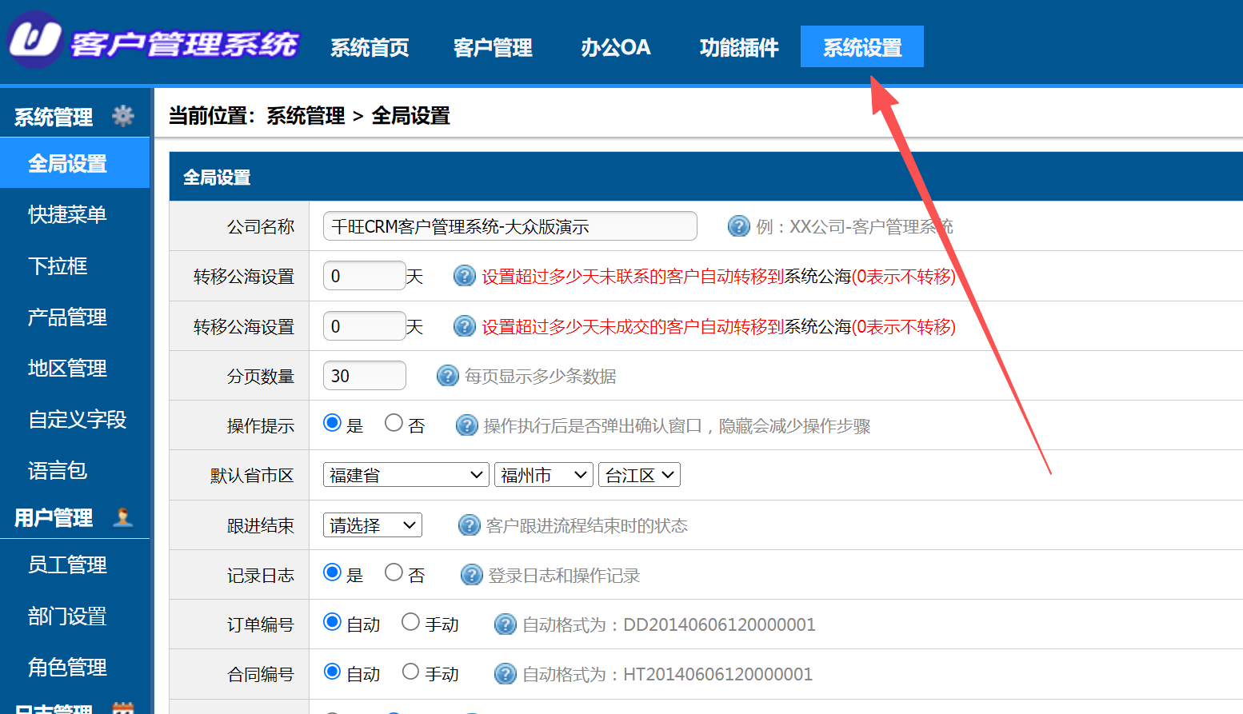This screenshot has height=714, width=1243.
Task: Select 否 for 记录日志
Action: click(x=394, y=572)
